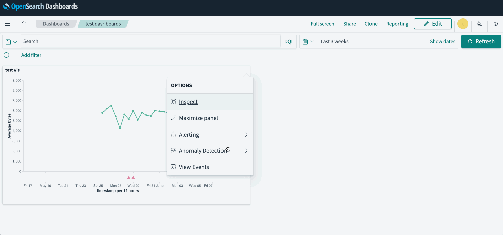The width and height of the screenshot is (503, 235).
Task: Click the filter settings icon beside Add filter
Action: click(x=6, y=55)
